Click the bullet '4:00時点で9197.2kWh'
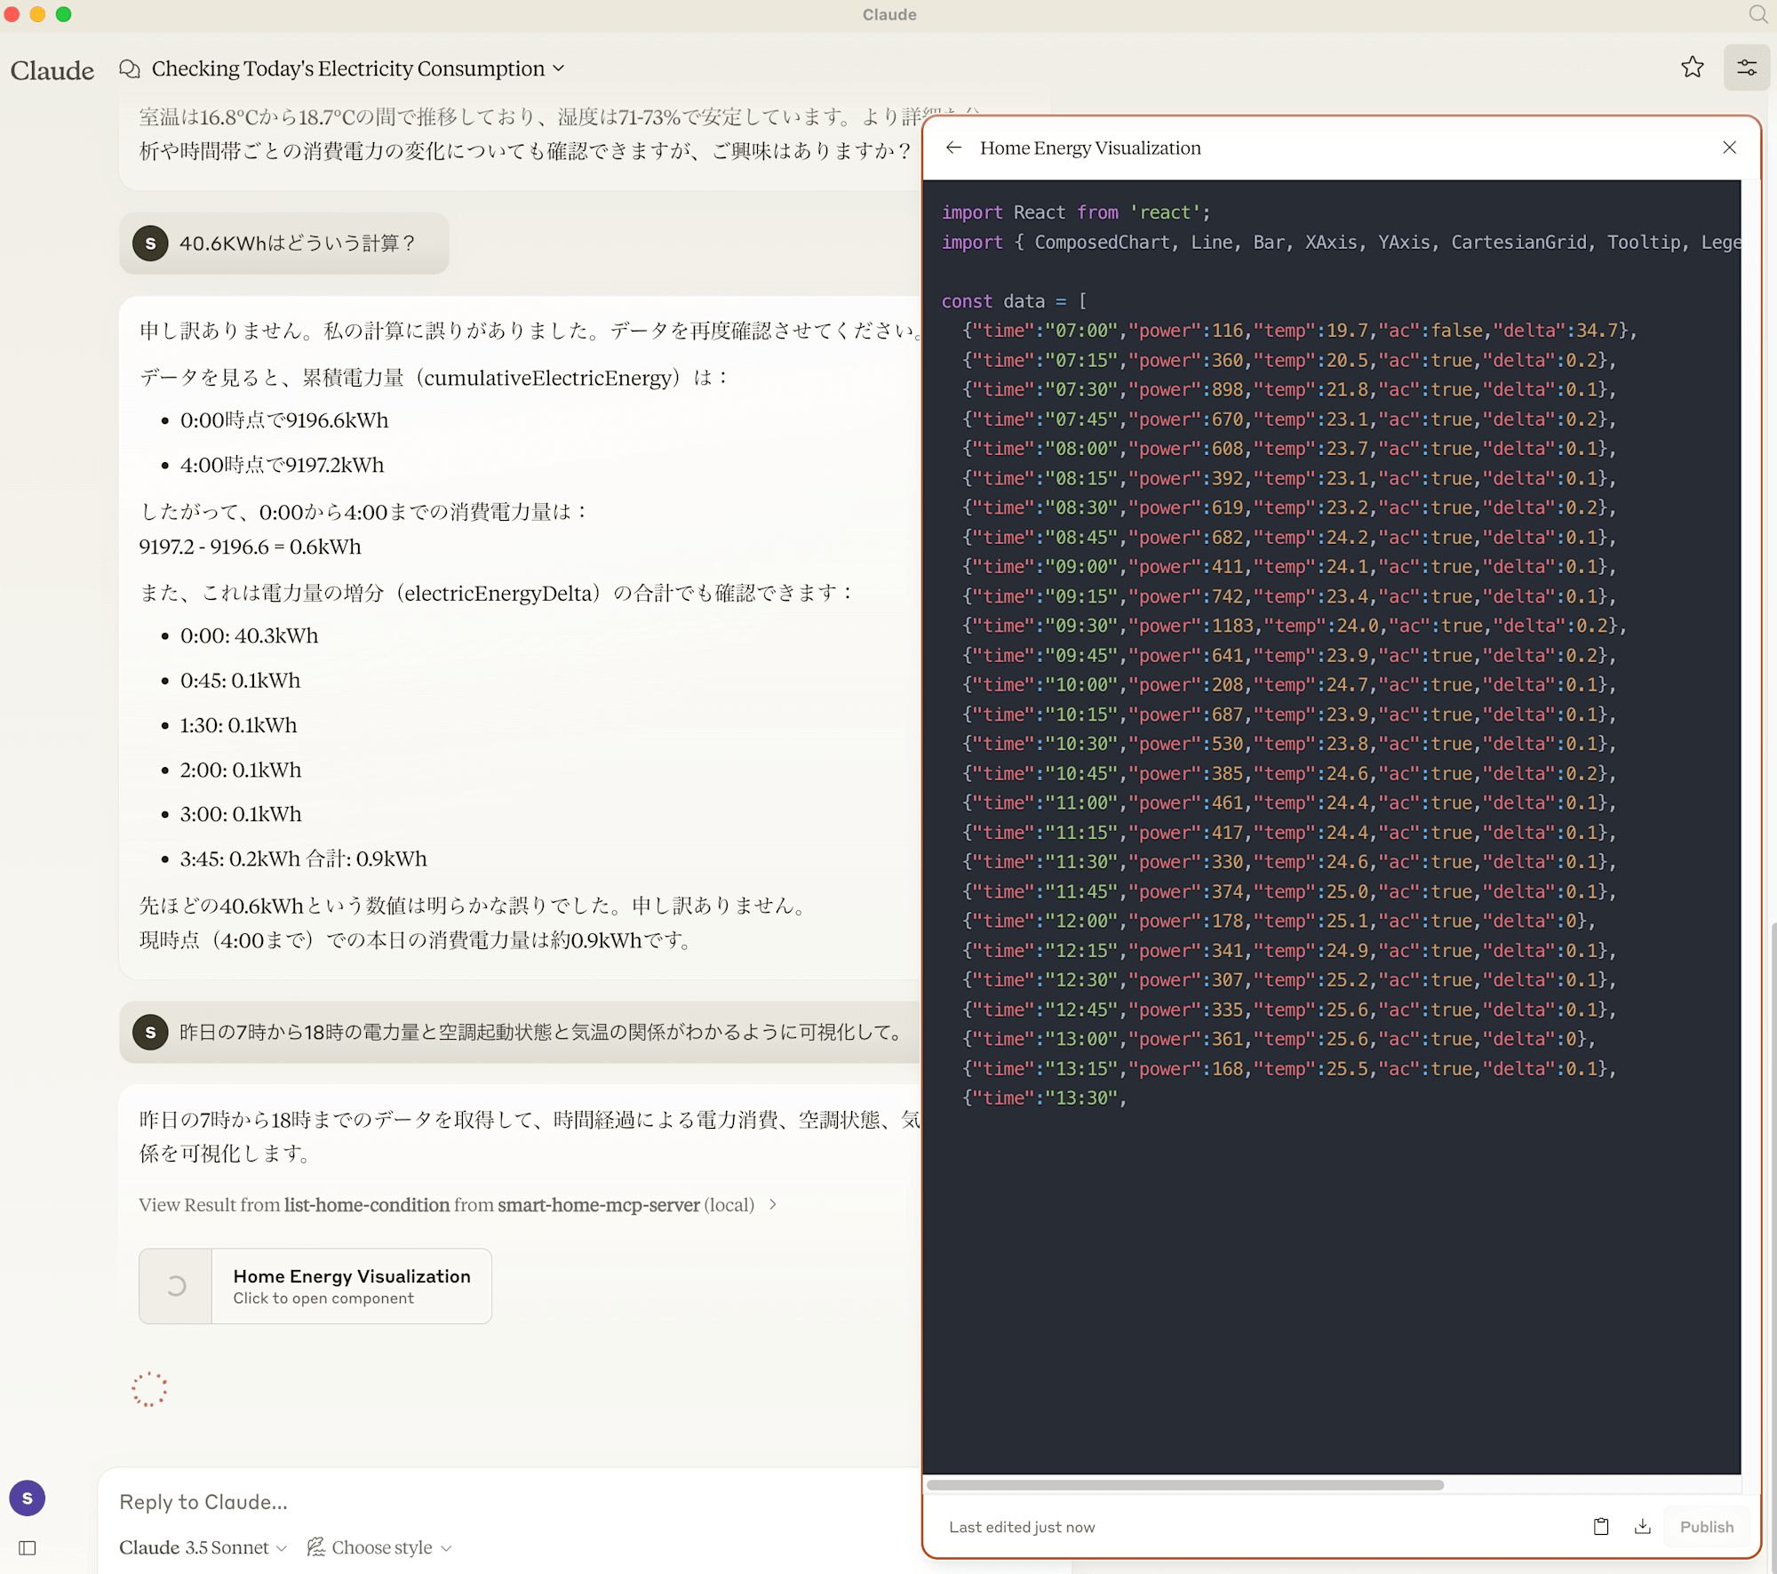 click(x=282, y=465)
